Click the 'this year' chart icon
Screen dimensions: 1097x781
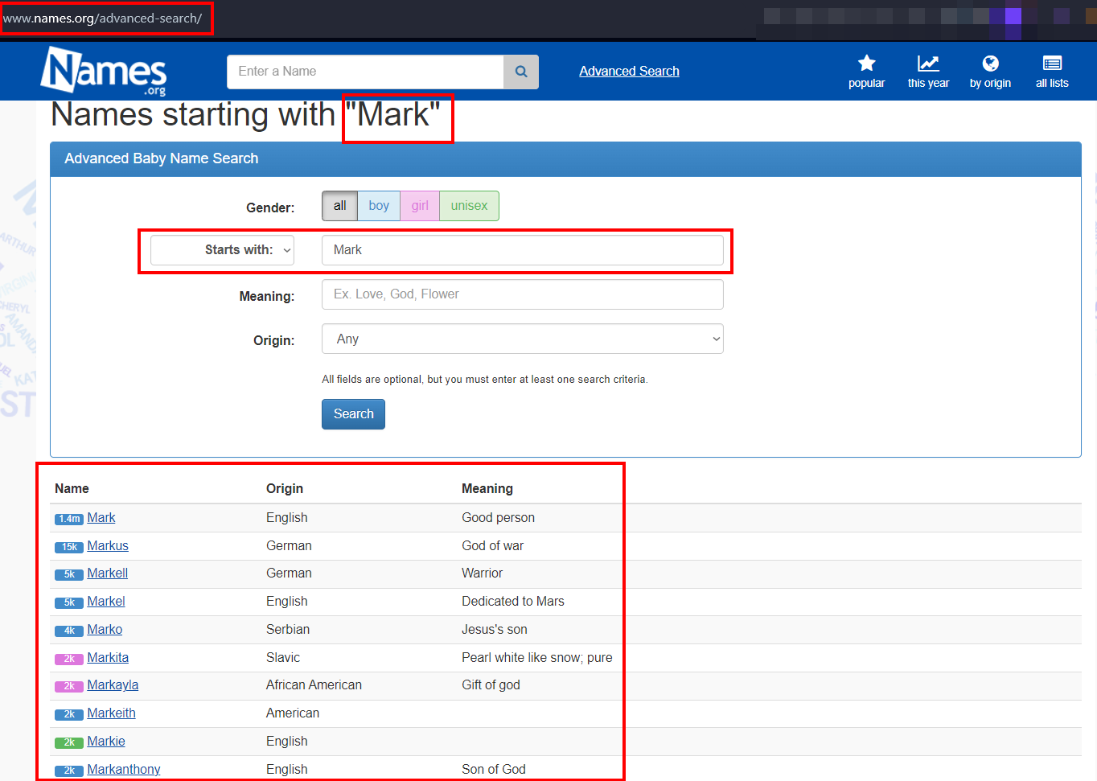(x=928, y=64)
